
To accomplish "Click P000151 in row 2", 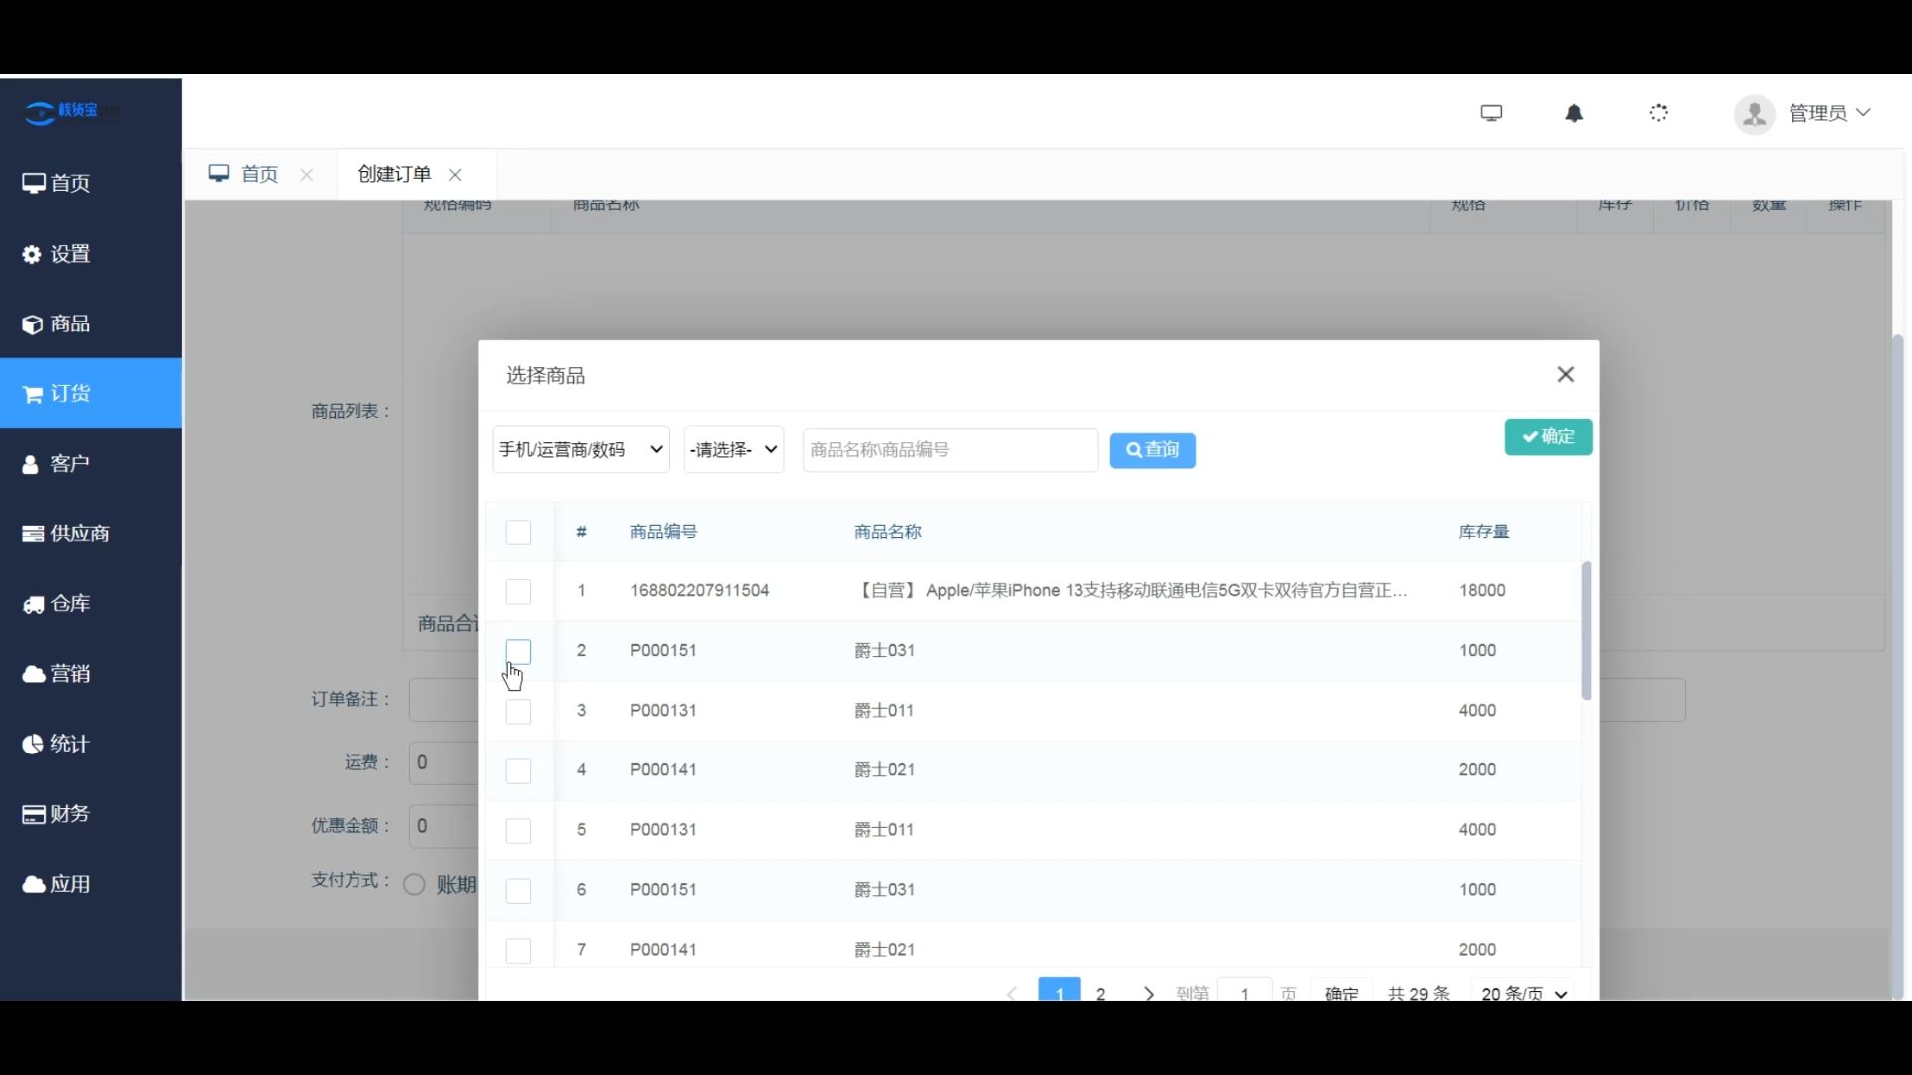I will tap(663, 651).
